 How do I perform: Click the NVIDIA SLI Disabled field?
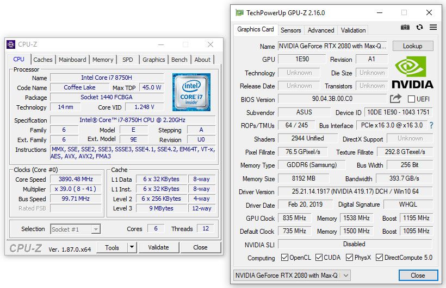click(x=355, y=244)
